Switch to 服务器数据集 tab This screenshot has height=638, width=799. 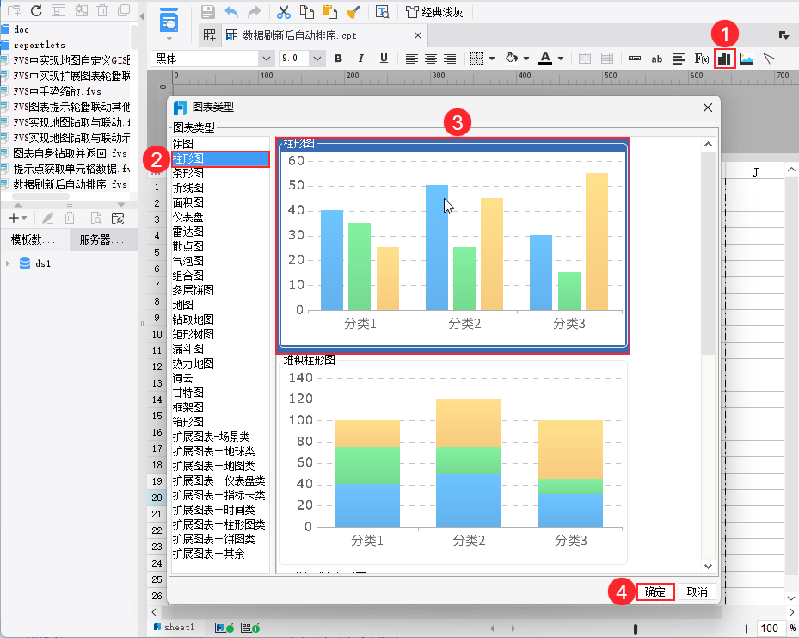coord(102,239)
